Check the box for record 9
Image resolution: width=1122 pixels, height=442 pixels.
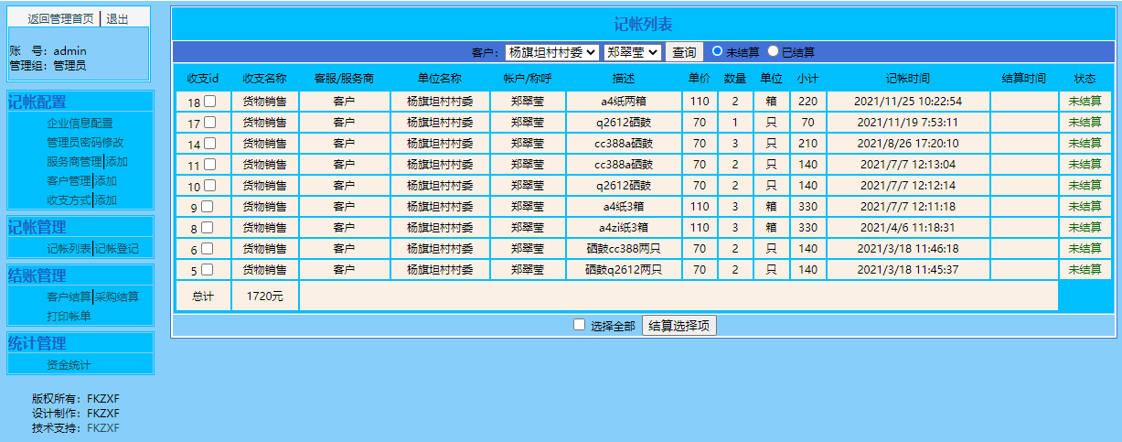point(207,207)
